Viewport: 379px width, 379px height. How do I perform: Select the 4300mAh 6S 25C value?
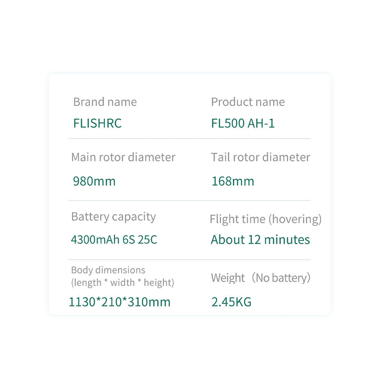pyautogui.click(x=114, y=239)
